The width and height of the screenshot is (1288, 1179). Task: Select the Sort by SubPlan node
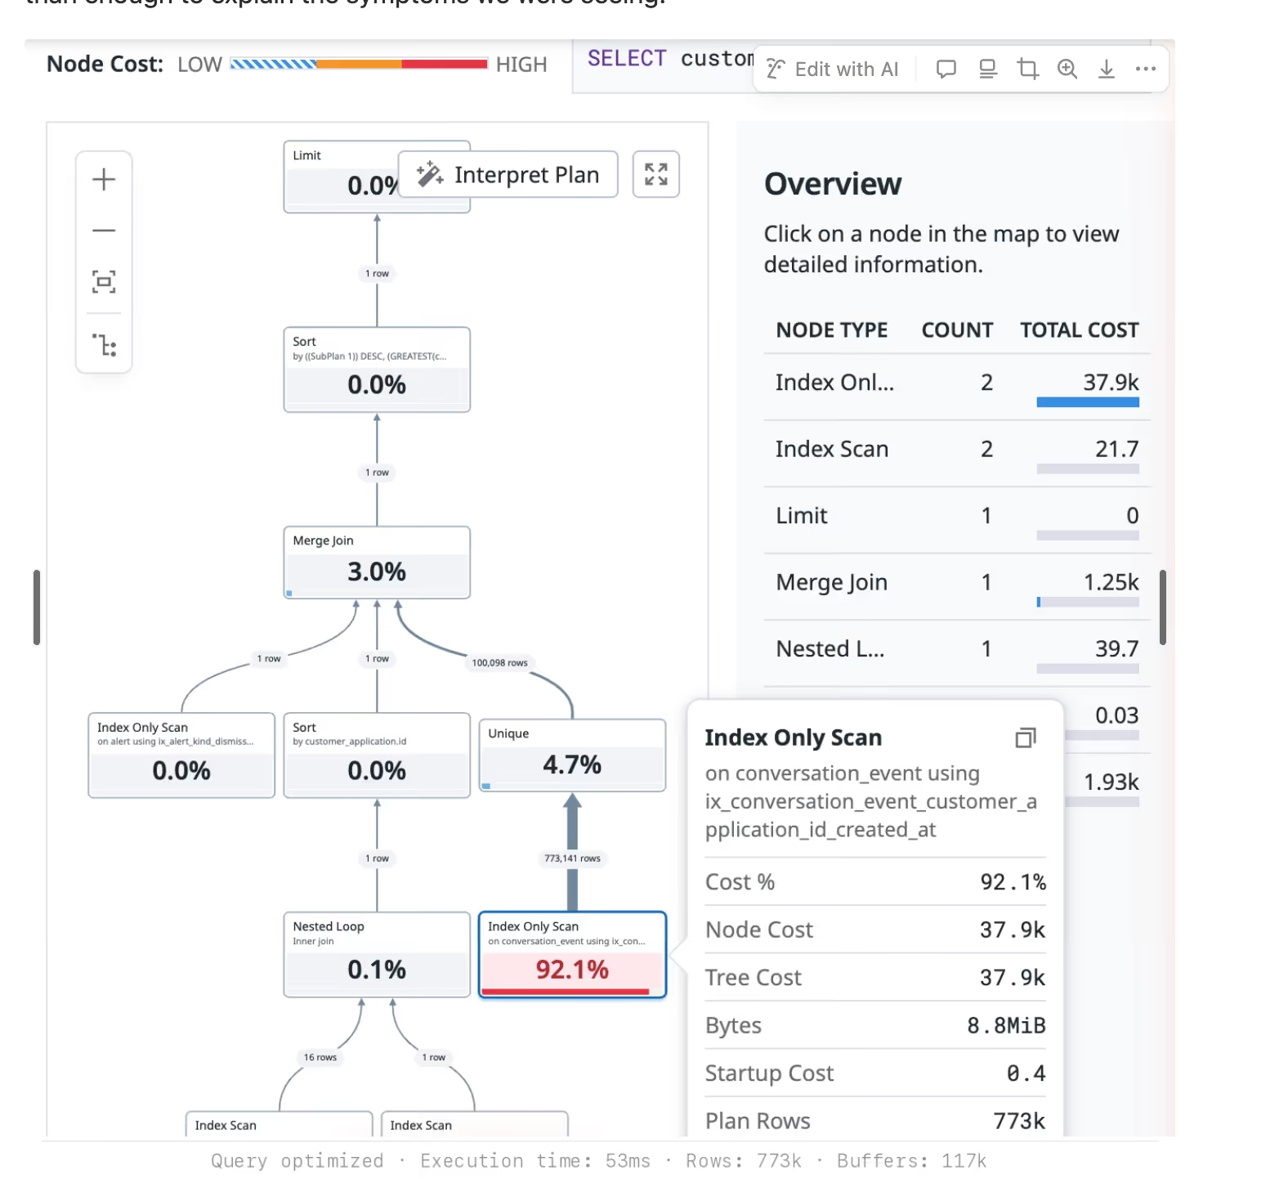(x=377, y=370)
